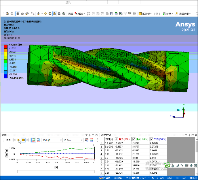Open the 100 frames dropdown
This screenshot has width=198, height=180.
(x=52, y=140)
